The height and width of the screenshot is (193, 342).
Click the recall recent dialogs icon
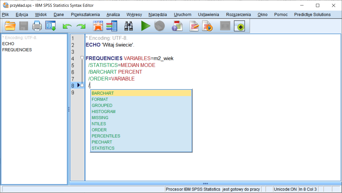coord(50,26)
